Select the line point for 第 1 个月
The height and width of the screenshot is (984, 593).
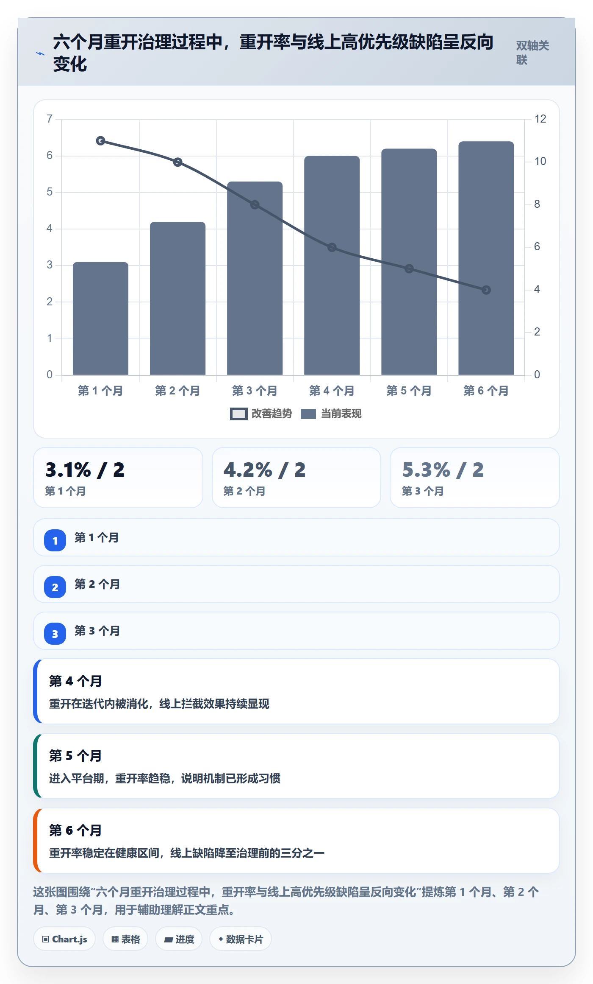(100, 141)
